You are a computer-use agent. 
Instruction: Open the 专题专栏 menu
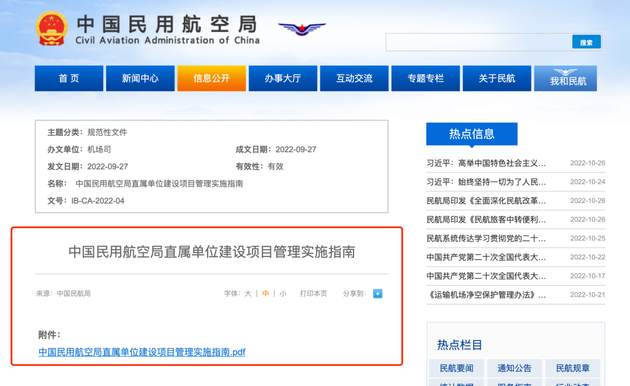coord(425,78)
